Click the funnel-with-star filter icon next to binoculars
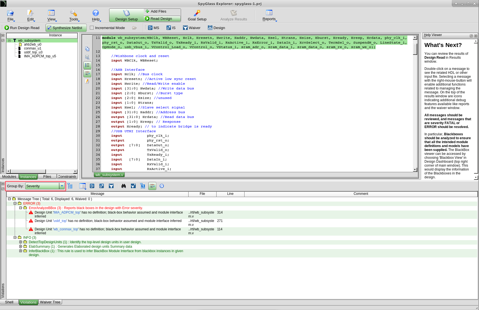Image resolution: width=479 pixels, height=310 pixels. (x=133, y=186)
